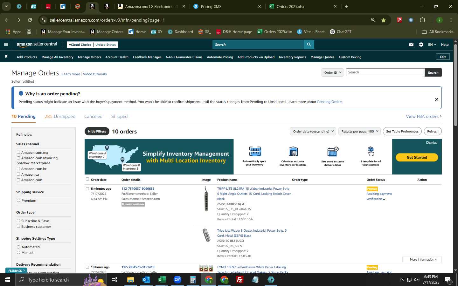Open the Seller Central hamburger menu
Image resolution: width=458 pixels, height=286 pixels.
click(x=6, y=44)
